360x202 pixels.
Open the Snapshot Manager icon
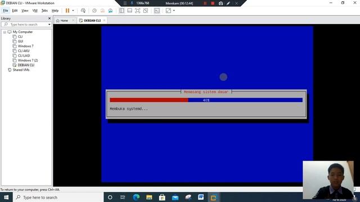coord(110,11)
